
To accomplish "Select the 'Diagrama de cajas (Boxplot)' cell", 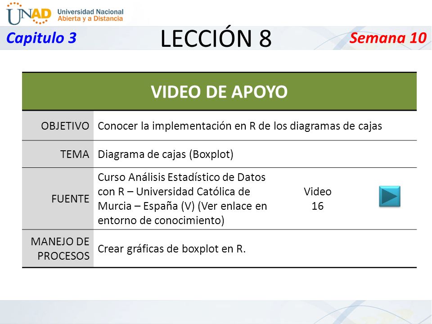I will point(165,154).
